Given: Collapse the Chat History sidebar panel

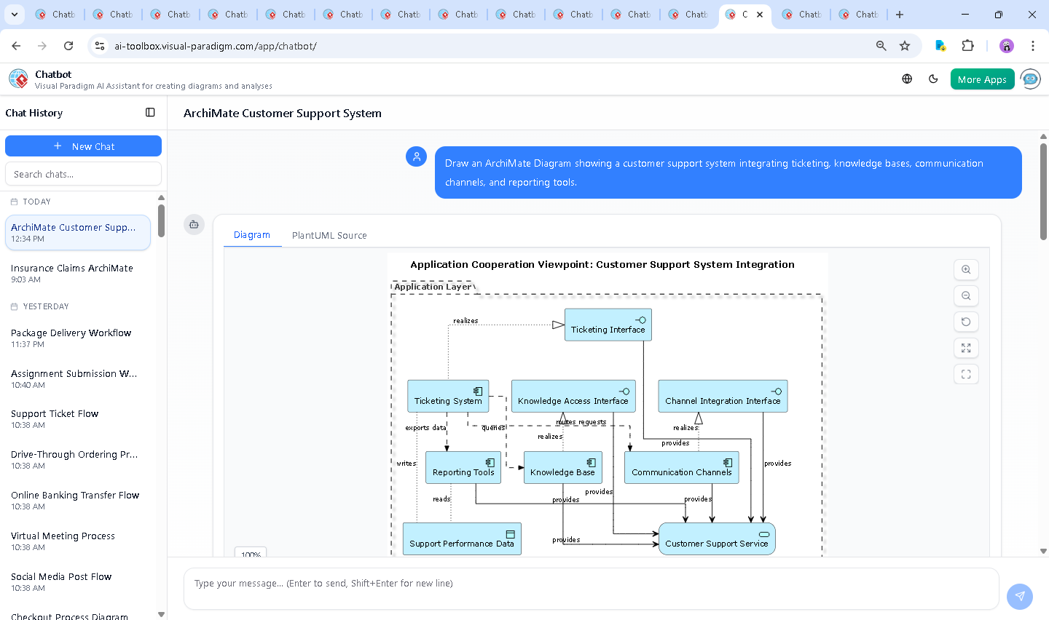Looking at the screenshot, I should (x=150, y=113).
